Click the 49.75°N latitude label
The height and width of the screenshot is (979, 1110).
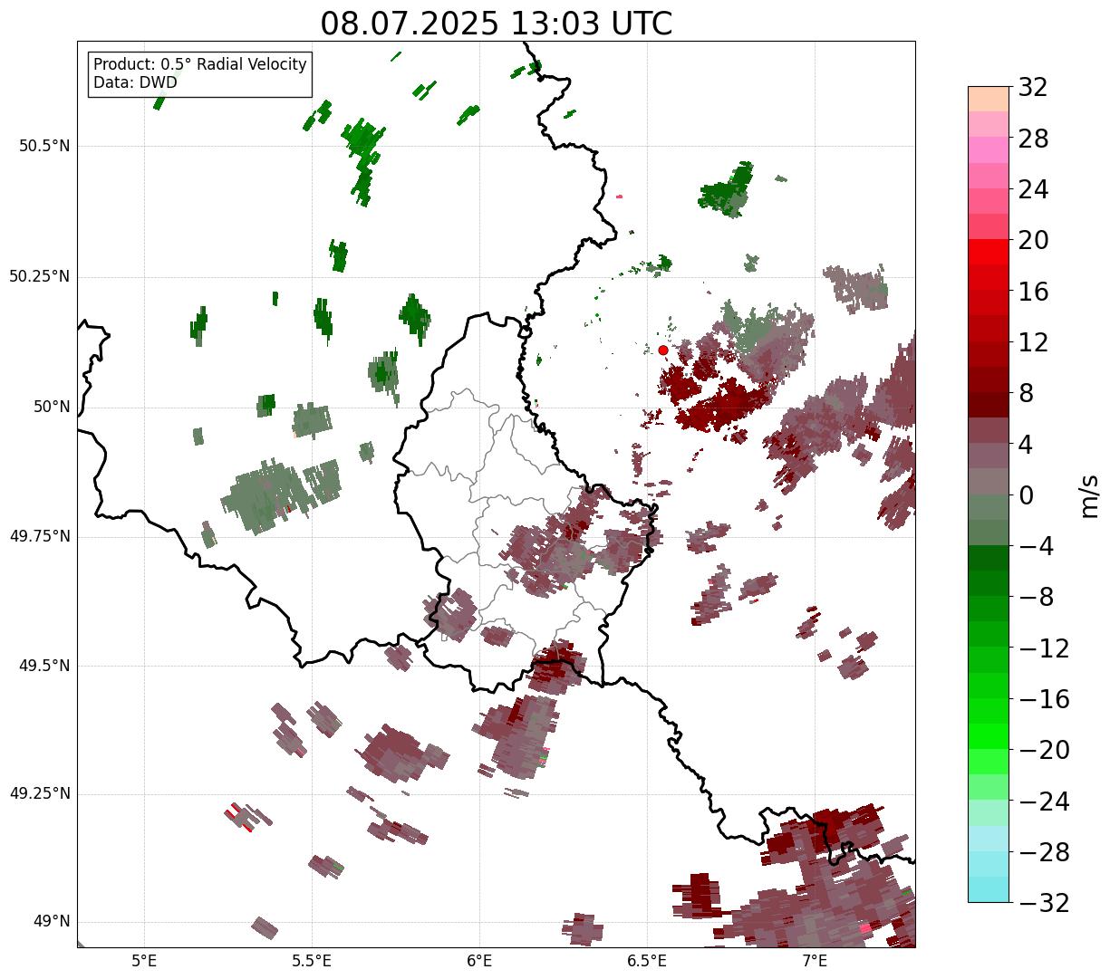click(39, 536)
